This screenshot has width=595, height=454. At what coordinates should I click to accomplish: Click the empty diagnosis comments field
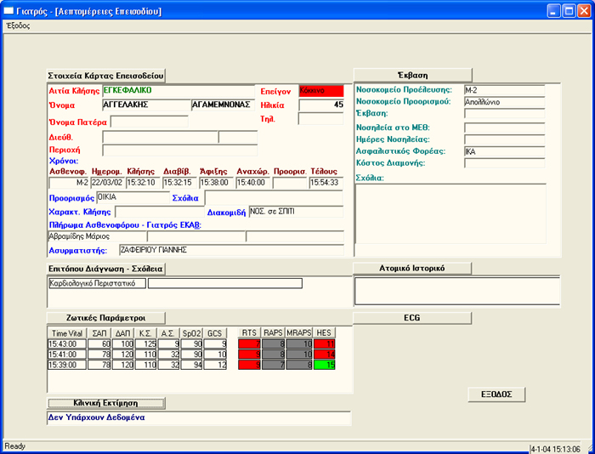pos(225,283)
